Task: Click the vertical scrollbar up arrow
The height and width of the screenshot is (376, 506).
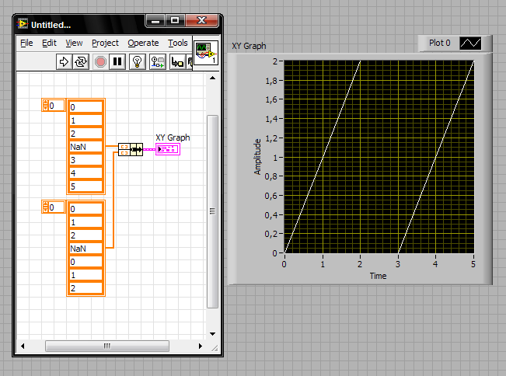Action: (213, 78)
